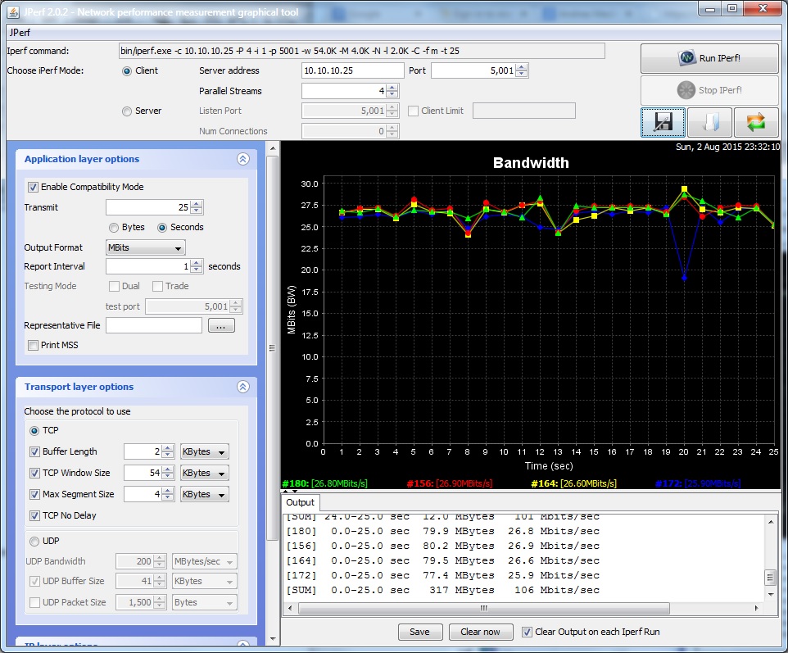
Task: Click Buffer Length value stepper
Action: [x=149, y=452]
